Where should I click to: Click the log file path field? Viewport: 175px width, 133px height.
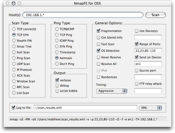point(85,108)
